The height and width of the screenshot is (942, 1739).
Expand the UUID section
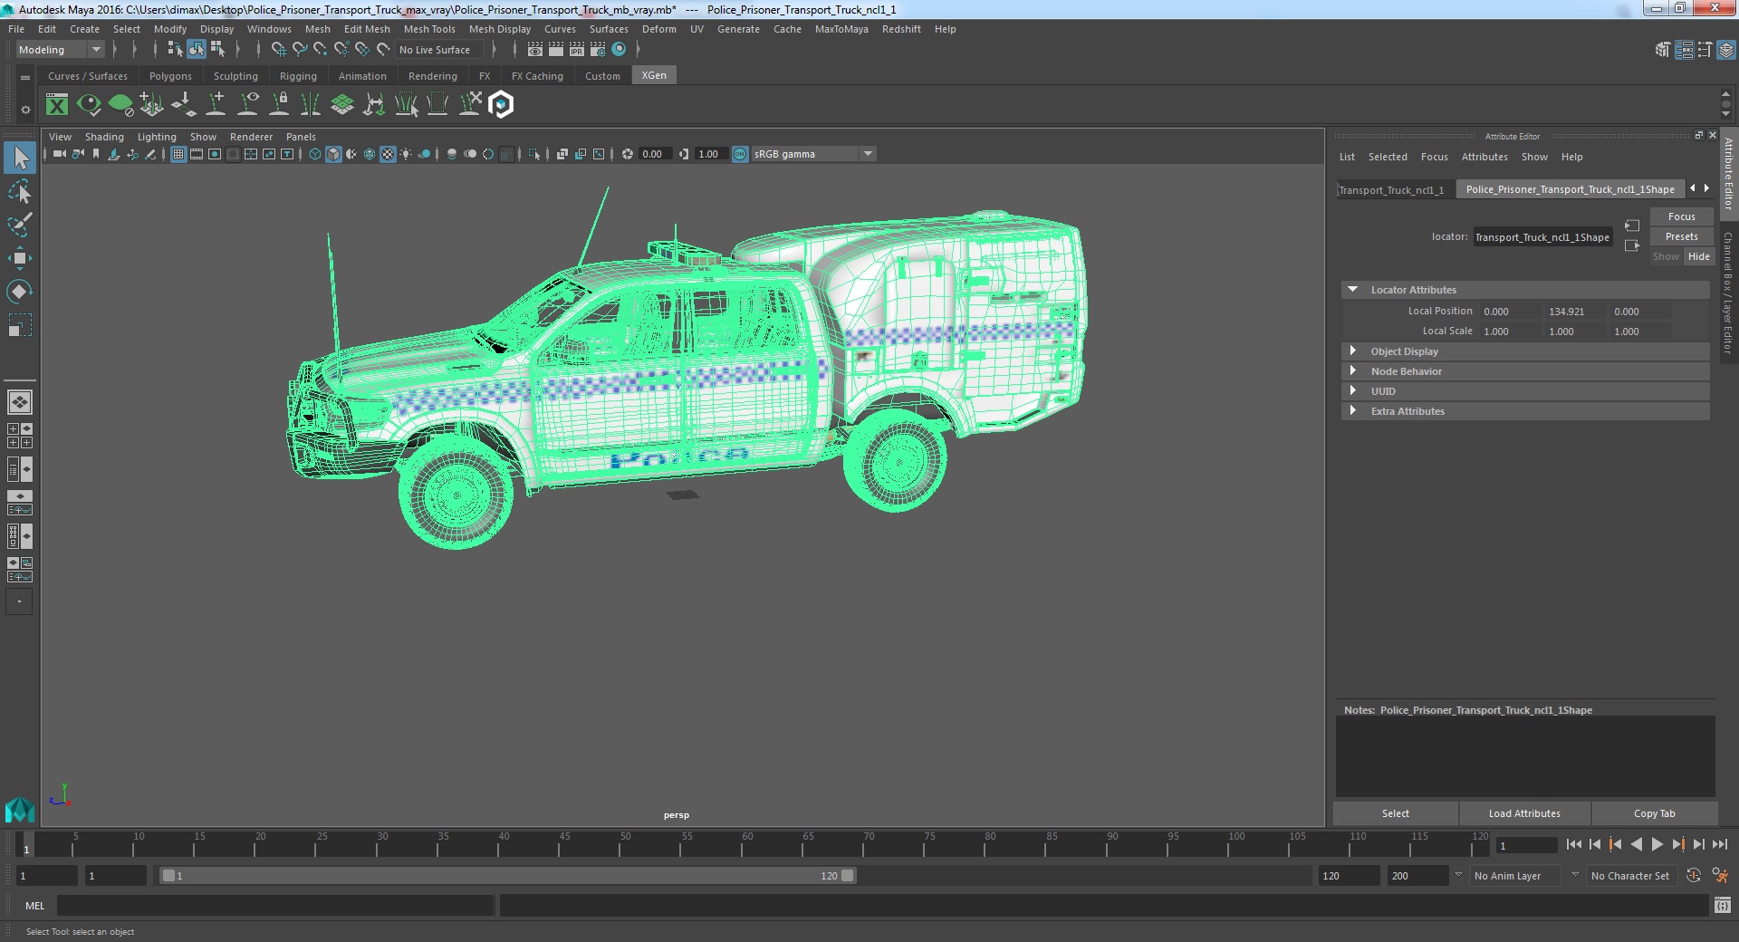coord(1353,391)
